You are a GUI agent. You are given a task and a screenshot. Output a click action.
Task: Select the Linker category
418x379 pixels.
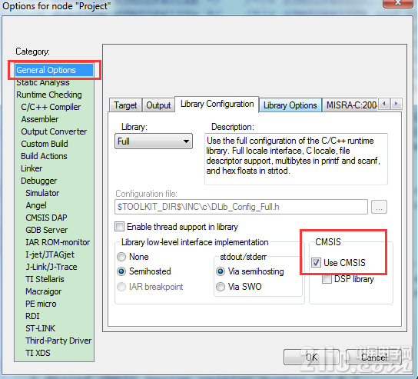pyautogui.click(x=32, y=168)
